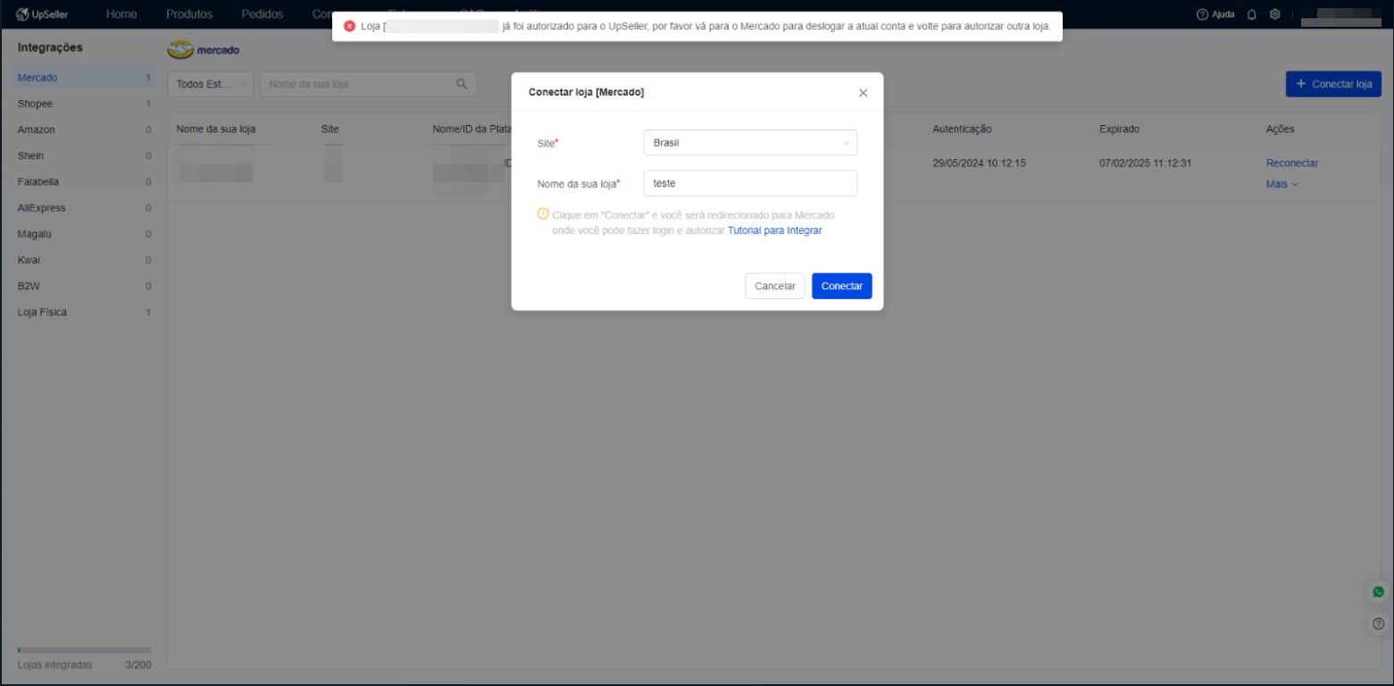Select Amazon in Integrações sidebar
Screen dimensions: 1394x686
(x=84, y=130)
